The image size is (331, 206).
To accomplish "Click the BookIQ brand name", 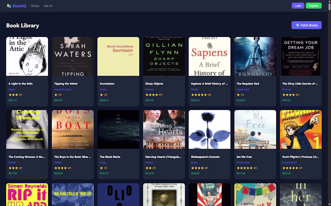I will pyautogui.click(x=20, y=6).
